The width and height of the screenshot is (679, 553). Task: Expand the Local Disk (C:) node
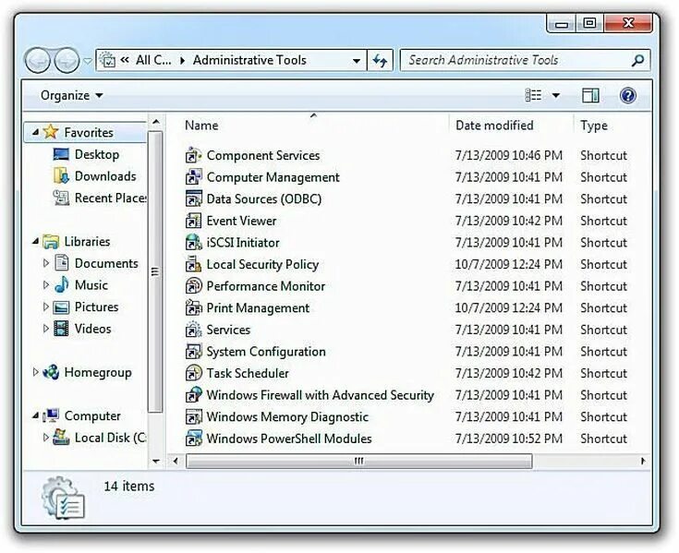pos(45,438)
